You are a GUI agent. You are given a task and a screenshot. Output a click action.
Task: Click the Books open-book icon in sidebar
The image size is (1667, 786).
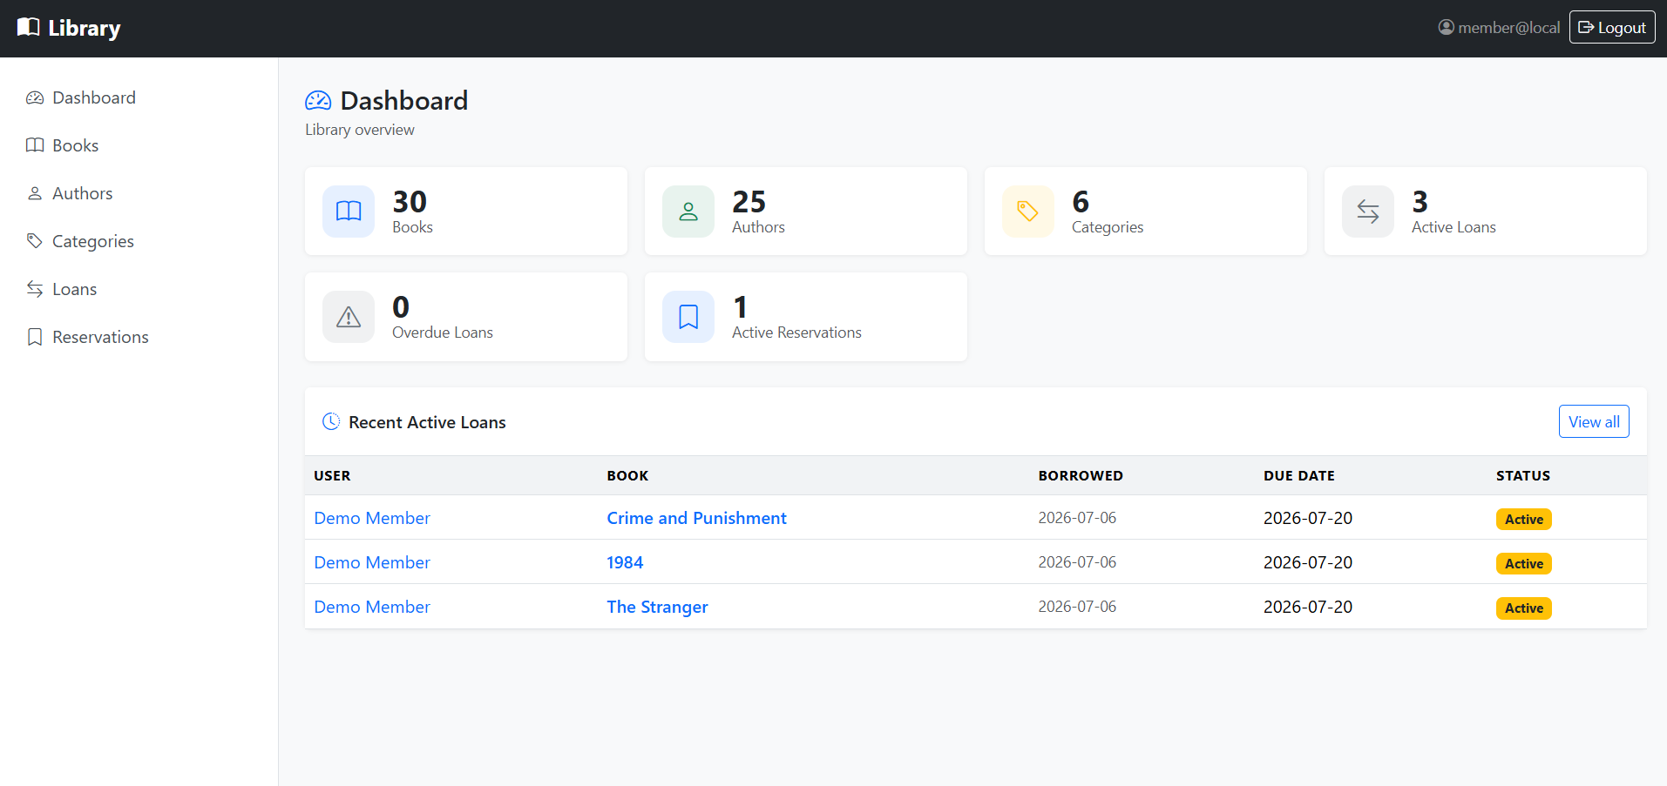35,145
